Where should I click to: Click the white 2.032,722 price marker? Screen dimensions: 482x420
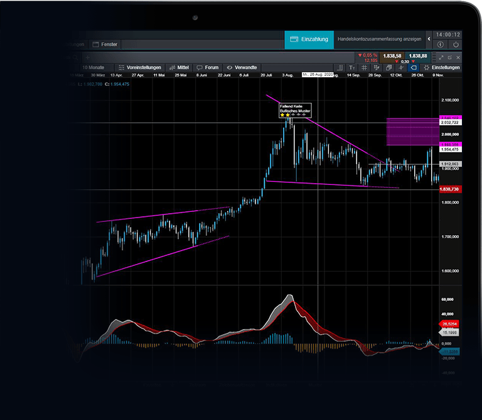tap(450, 122)
